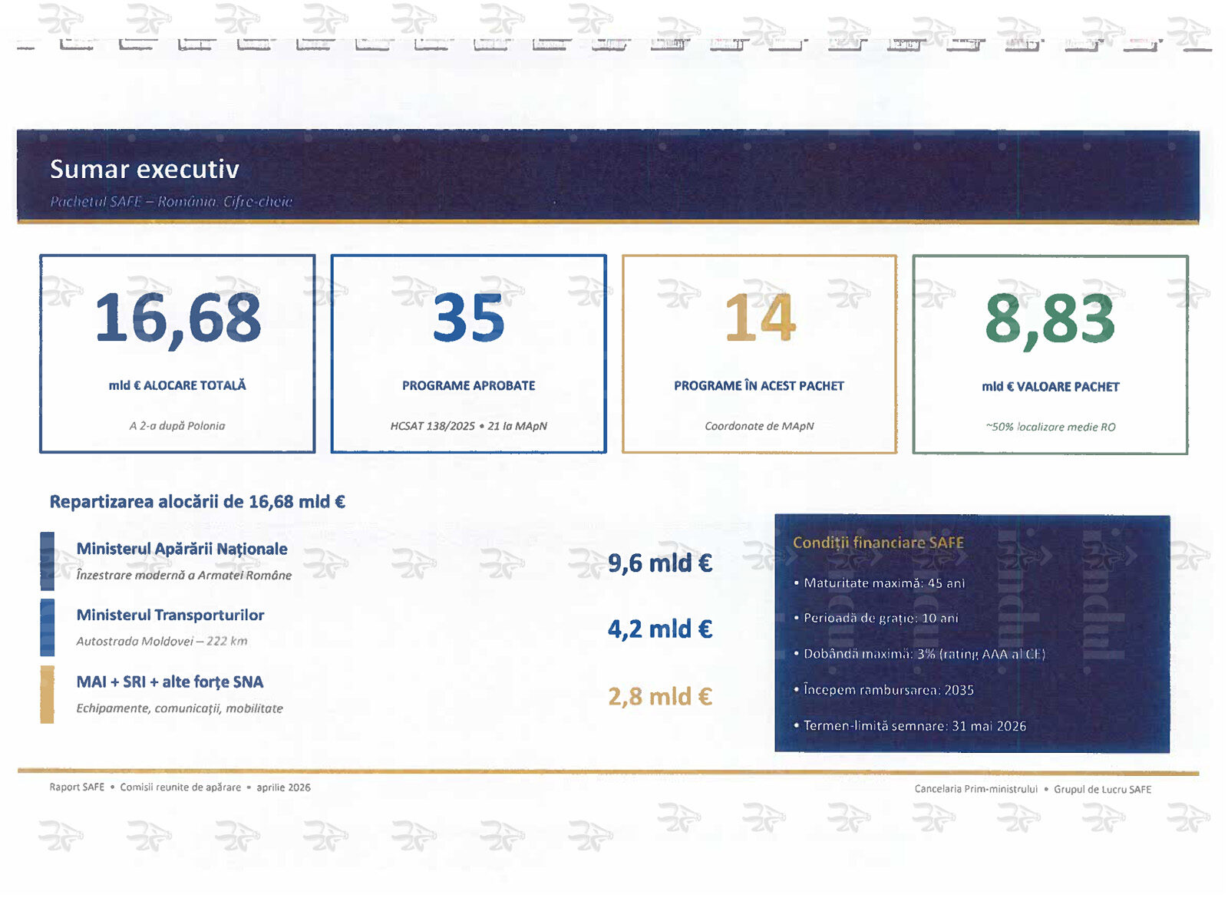The image size is (1228, 921).
Task: Click "Cancelaria Prim-ministrului" in the footer
Action: point(975,789)
